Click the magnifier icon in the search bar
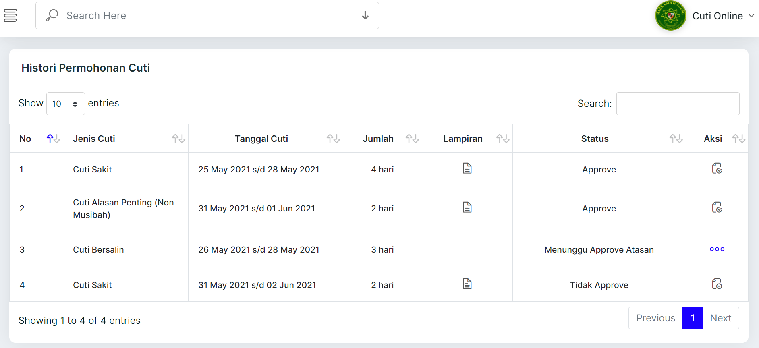The image size is (759, 348). (52, 15)
